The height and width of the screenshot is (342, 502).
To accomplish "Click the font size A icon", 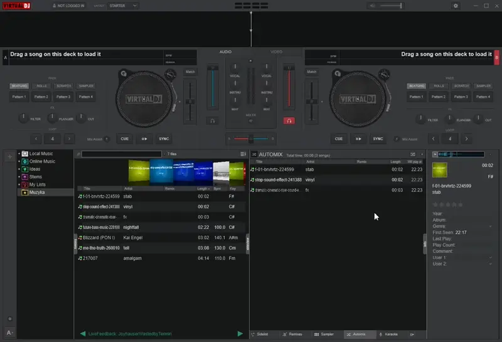I will [x=9, y=333].
